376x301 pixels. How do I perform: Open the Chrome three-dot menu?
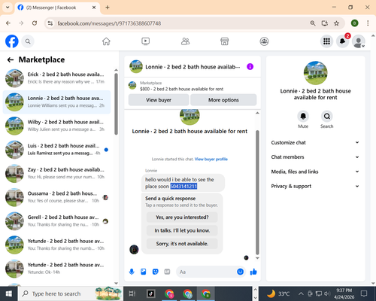pos(368,23)
